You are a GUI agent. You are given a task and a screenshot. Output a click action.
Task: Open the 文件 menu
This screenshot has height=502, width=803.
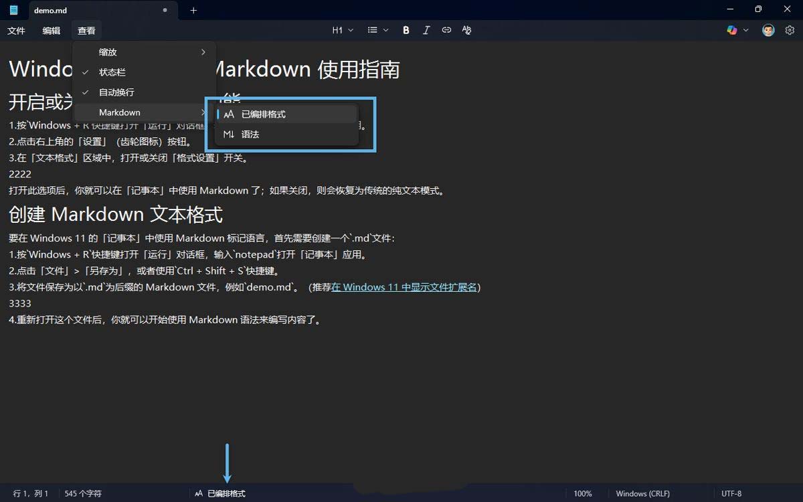[16, 31]
